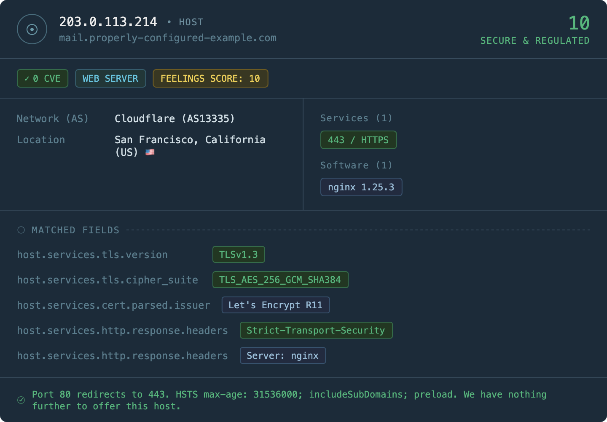Click the host target icon

click(x=32, y=29)
